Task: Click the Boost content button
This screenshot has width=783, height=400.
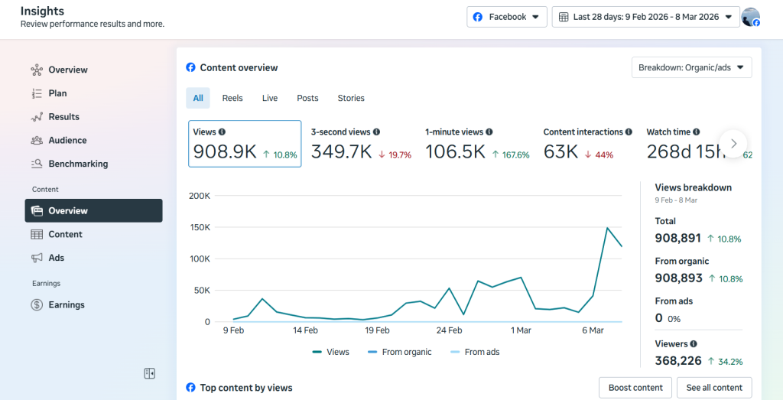Action: pos(635,388)
